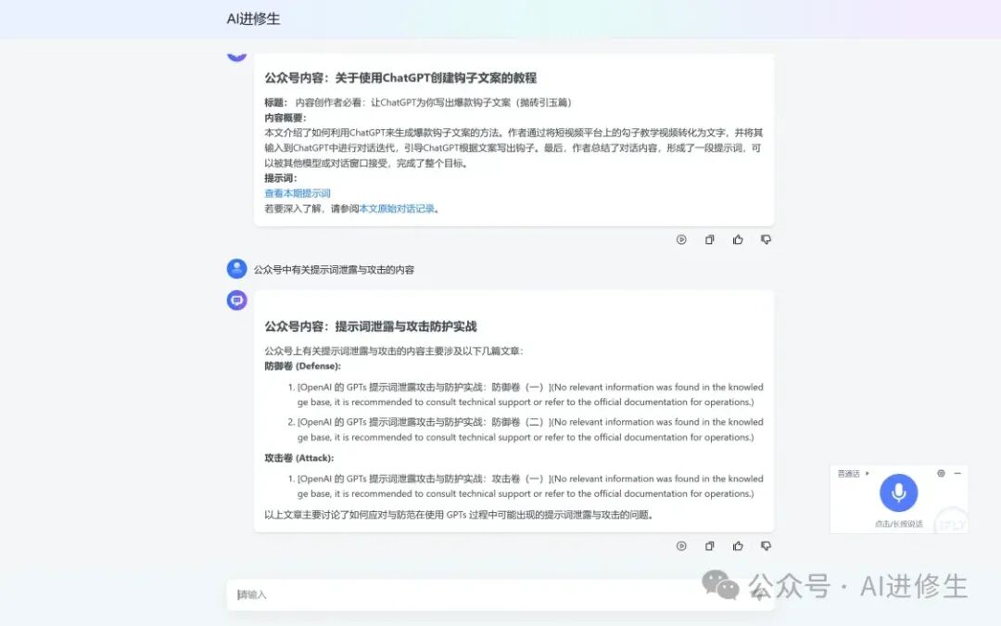Click the 点击/长按说话 caption
The image size is (1001, 626).
point(898,524)
